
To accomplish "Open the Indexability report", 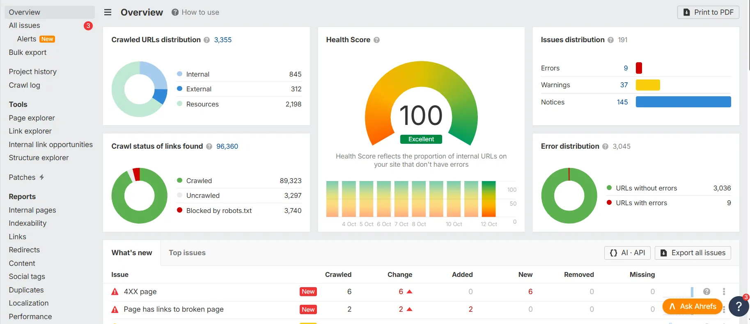I will coord(28,223).
